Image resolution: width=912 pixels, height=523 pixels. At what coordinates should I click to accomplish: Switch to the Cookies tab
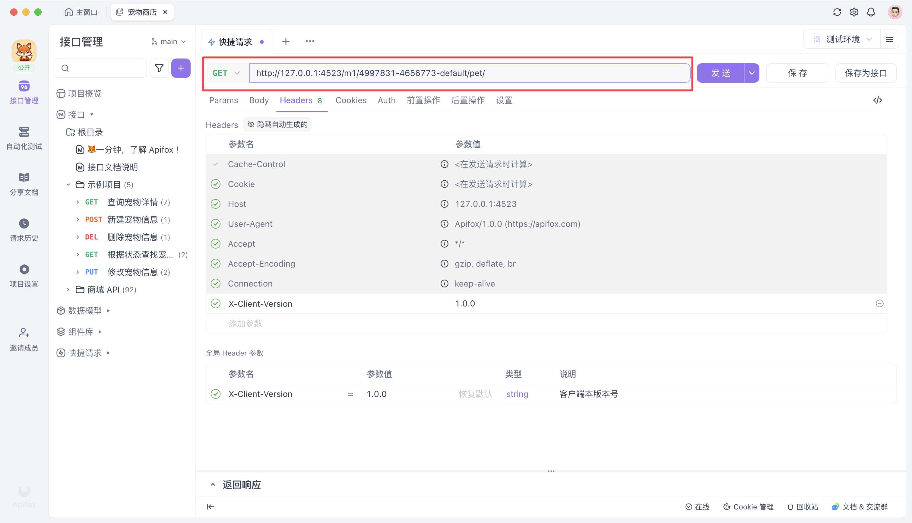pyautogui.click(x=351, y=100)
